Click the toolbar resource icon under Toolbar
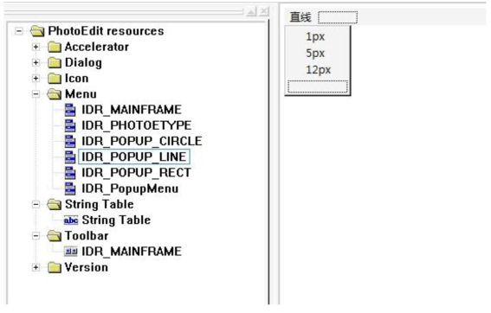The width and height of the screenshot is (491, 313). pos(71,252)
